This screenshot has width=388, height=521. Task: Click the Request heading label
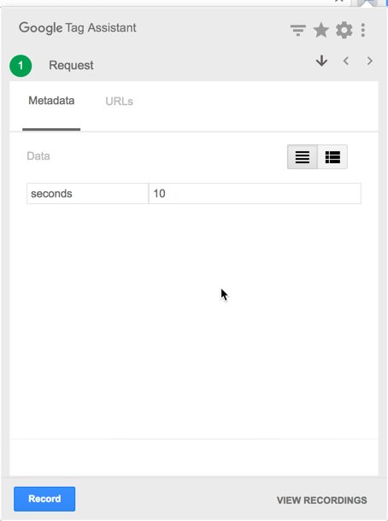click(71, 65)
